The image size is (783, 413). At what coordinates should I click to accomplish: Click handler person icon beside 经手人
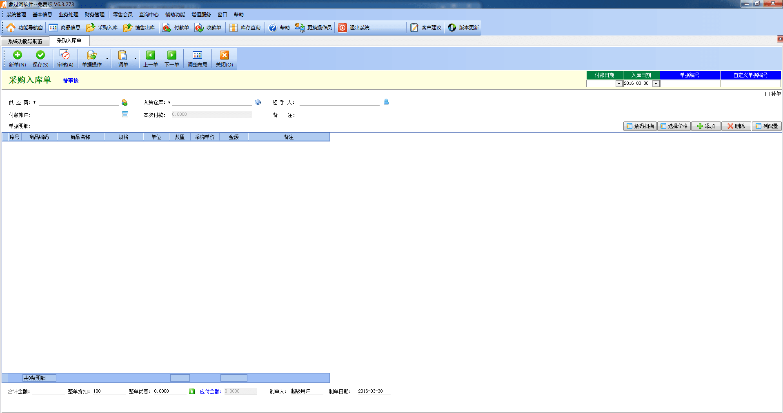click(386, 102)
